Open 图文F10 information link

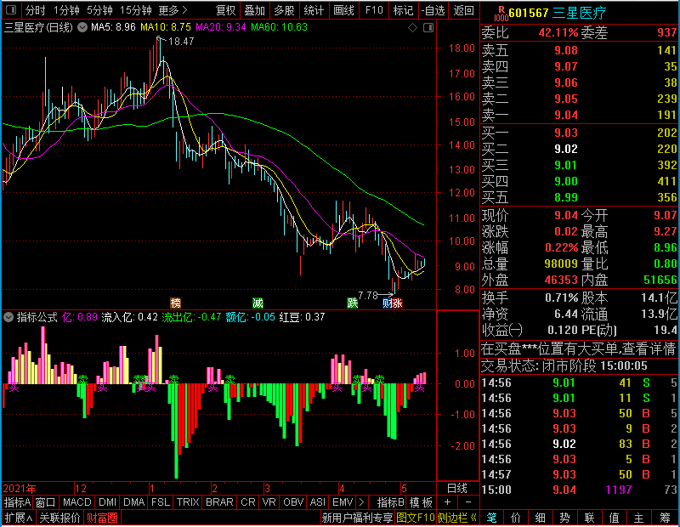pyautogui.click(x=416, y=518)
